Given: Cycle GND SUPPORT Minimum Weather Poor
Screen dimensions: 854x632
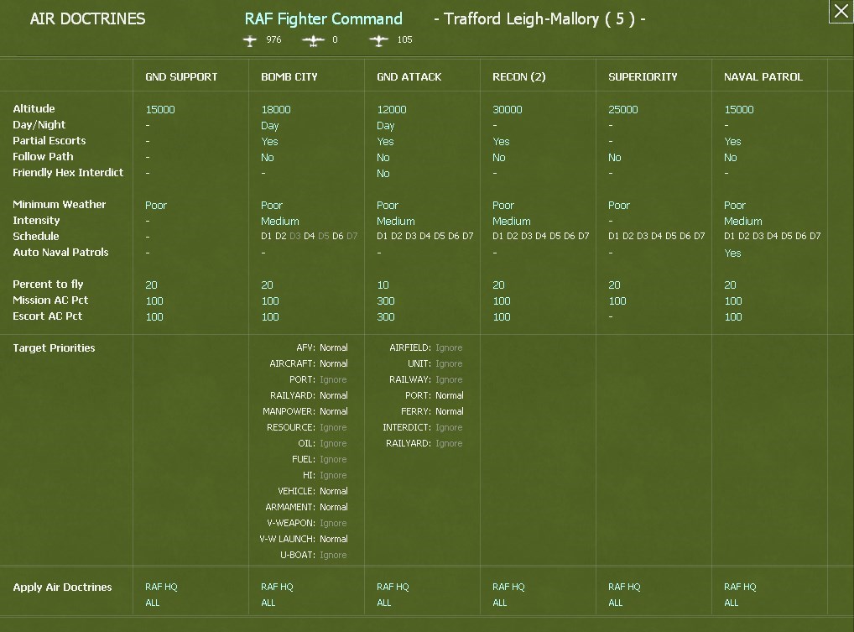Looking at the screenshot, I should pos(156,206).
